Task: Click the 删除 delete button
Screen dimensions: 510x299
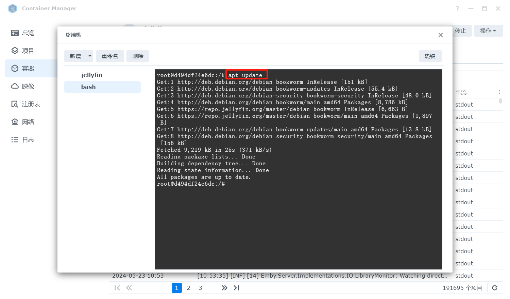Action: [x=138, y=56]
